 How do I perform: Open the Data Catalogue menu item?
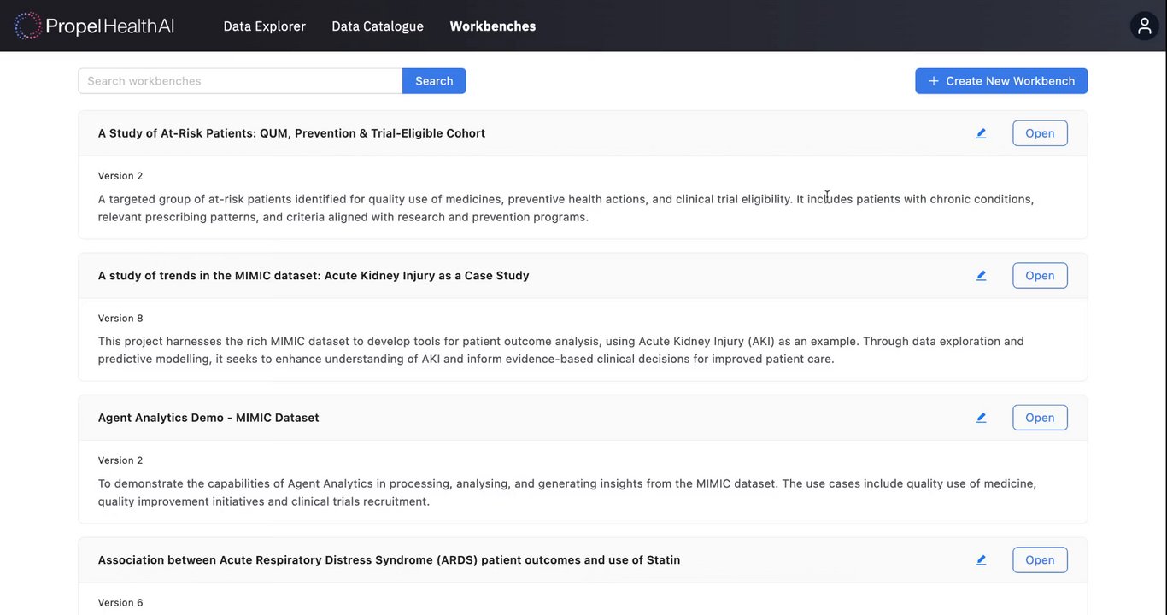click(378, 26)
